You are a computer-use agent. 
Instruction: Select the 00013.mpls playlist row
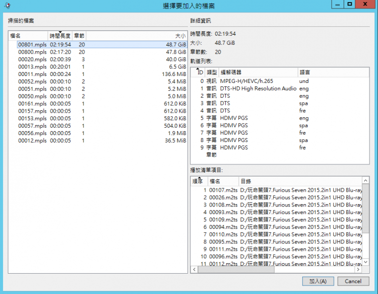(x=102, y=67)
